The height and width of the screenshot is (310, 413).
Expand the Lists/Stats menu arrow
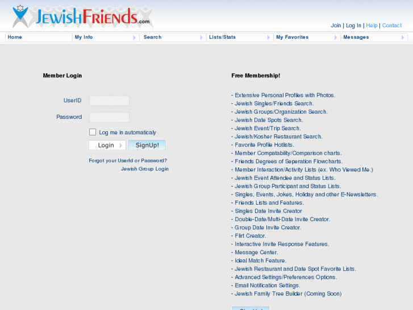click(x=268, y=38)
